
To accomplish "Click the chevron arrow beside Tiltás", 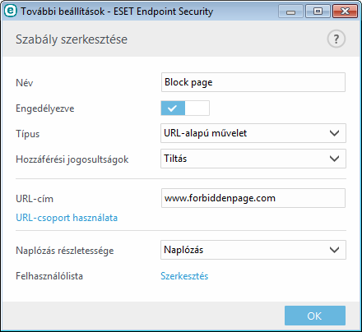I will tap(334, 159).
